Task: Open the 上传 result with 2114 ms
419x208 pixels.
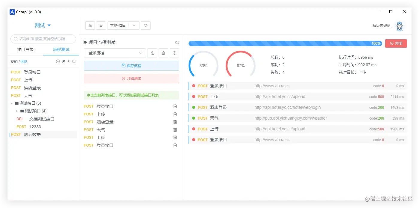Action: tap(298, 97)
